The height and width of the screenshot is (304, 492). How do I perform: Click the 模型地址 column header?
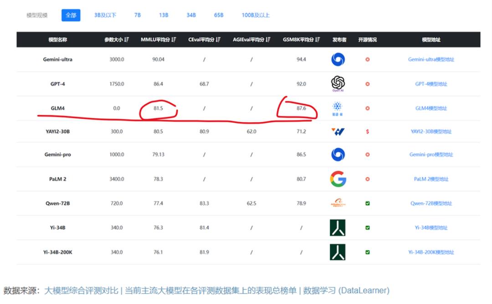pos(431,40)
